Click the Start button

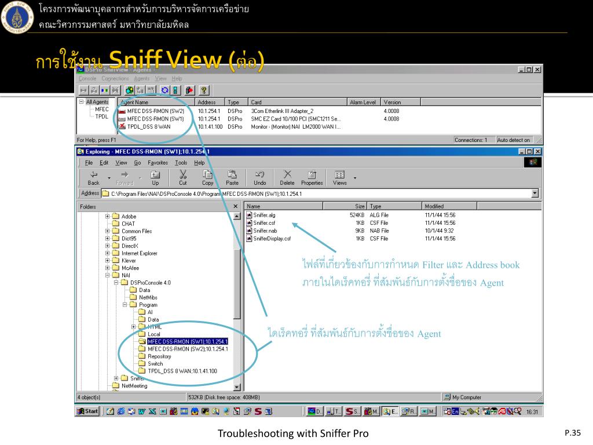click(87, 411)
